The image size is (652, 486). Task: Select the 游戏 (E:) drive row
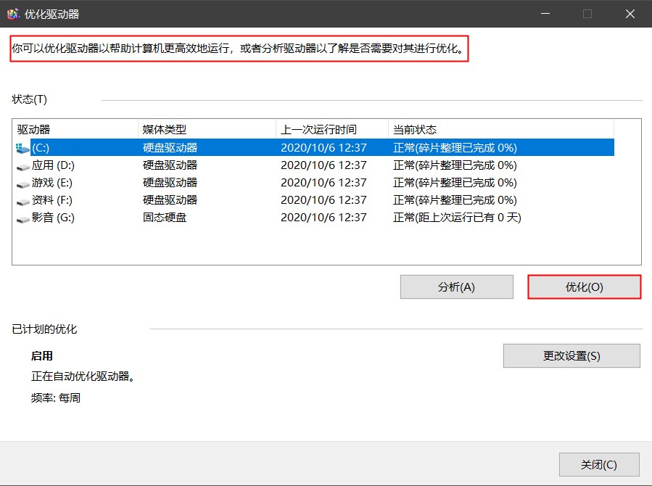pyautogui.click(x=218, y=183)
